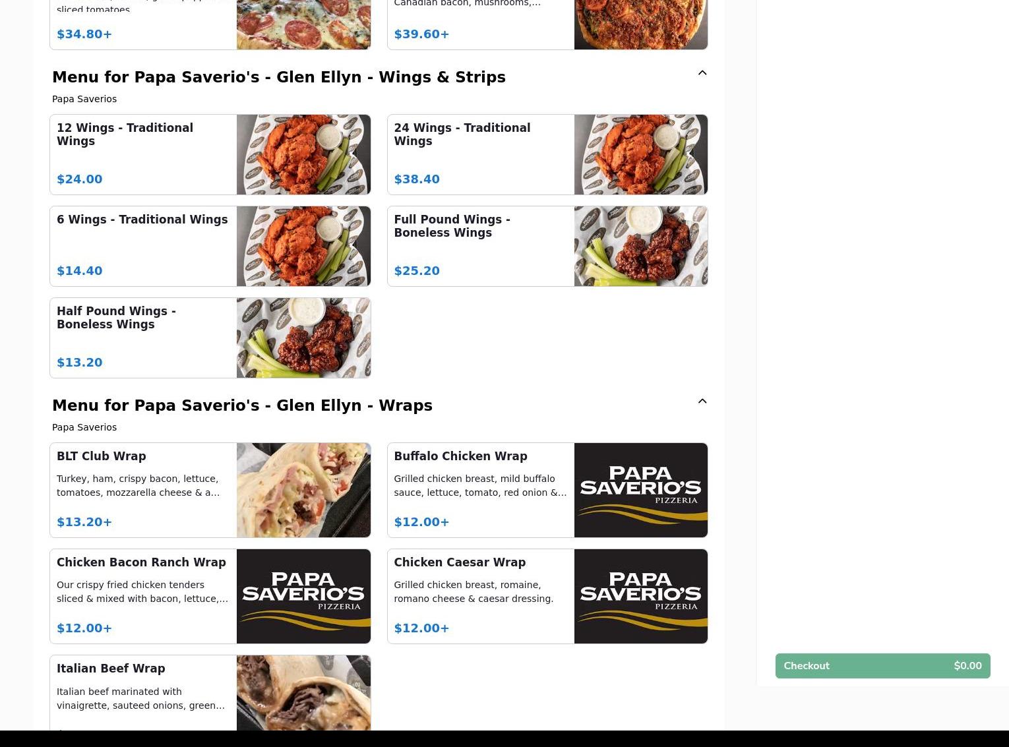Image resolution: width=1009 pixels, height=747 pixels.
Task: Open the Italian Beef Wrap photo
Action: pyautogui.click(x=303, y=693)
